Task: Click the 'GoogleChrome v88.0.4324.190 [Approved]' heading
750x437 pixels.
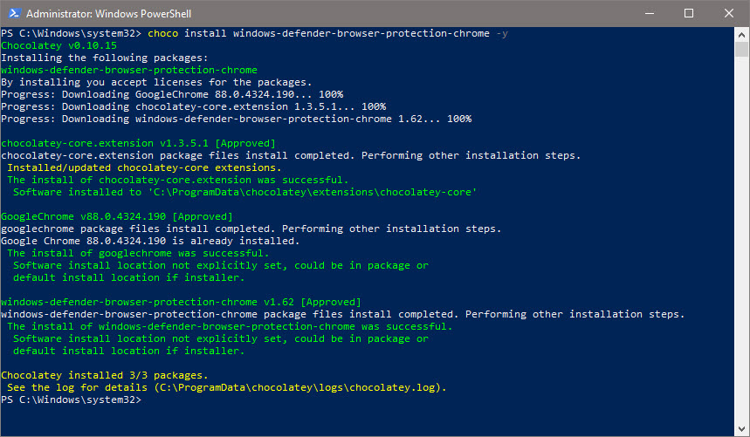Action: [117, 216]
